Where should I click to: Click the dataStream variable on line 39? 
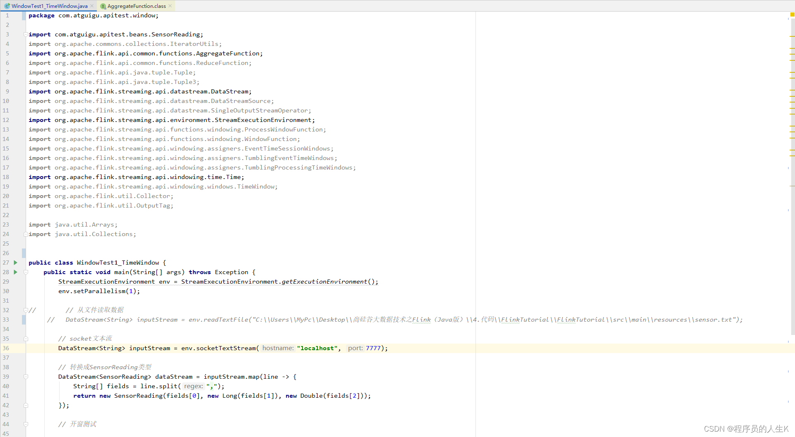[x=174, y=377]
